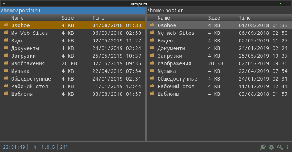
Task: Click Общедоступные folder icon in right panel
Action: 152,78
